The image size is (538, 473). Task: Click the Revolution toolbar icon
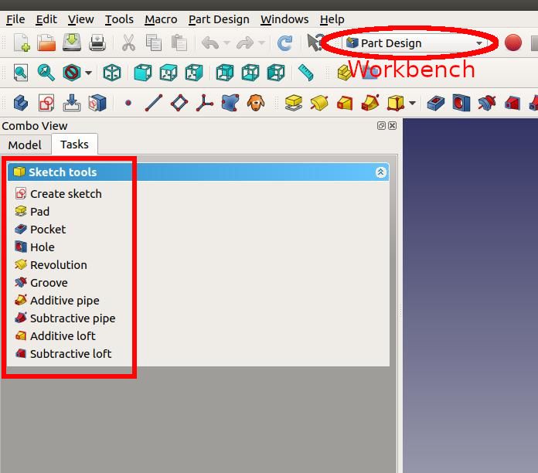pyautogui.click(x=319, y=103)
